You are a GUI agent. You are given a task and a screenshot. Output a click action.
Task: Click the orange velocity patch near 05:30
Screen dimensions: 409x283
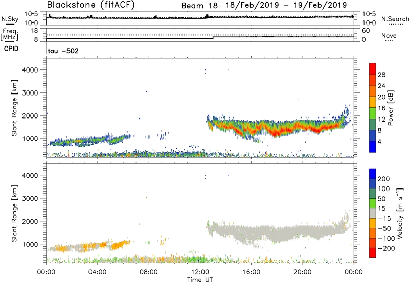coord(119,245)
